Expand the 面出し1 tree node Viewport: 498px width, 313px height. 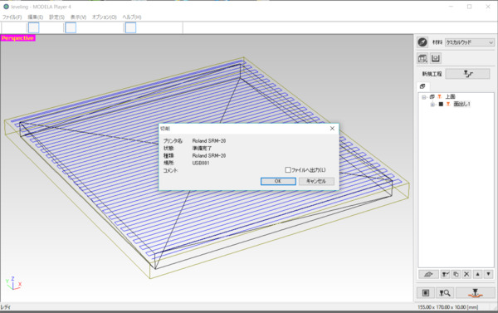(432, 105)
